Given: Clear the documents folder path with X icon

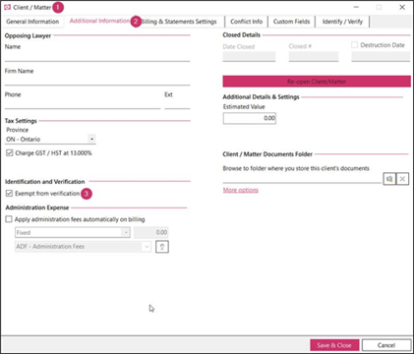Looking at the screenshot, I should coord(402,179).
